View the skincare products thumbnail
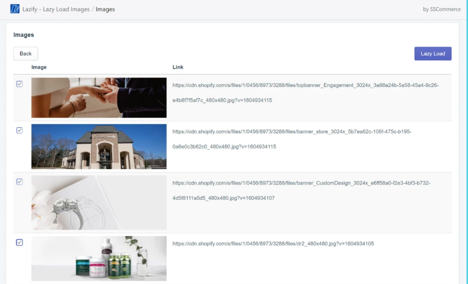The height and width of the screenshot is (284, 468). pos(99,258)
